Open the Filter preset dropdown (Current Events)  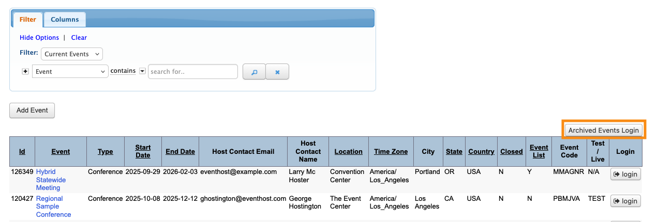tap(72, 54)
